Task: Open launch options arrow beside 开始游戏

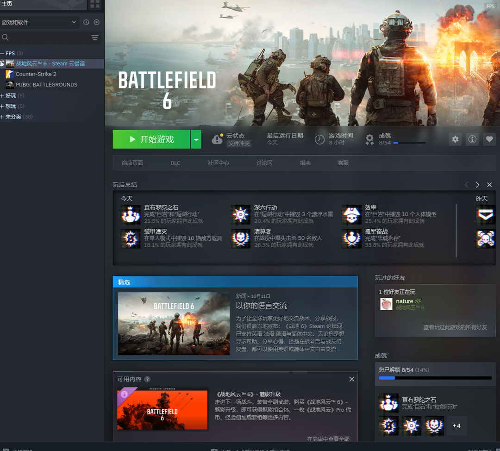Action: point(196,139)
